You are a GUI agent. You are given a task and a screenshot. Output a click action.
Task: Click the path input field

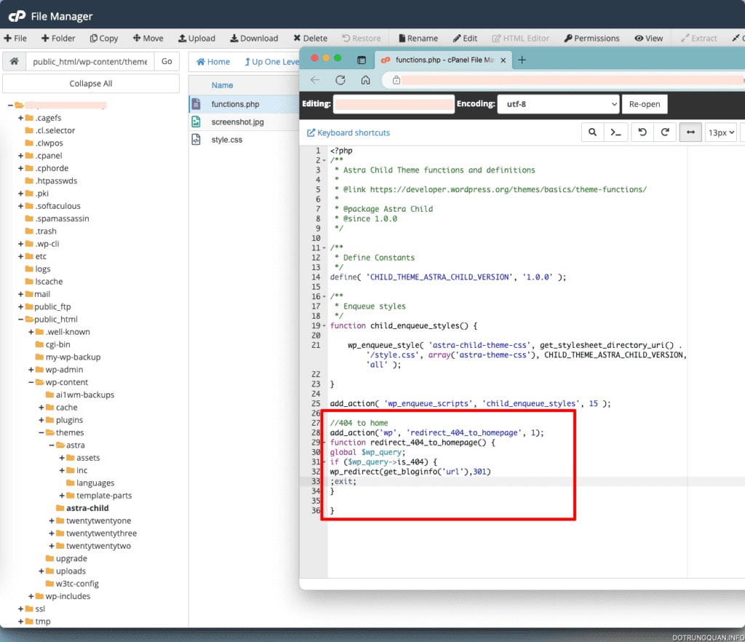click(x=89, y=61)
